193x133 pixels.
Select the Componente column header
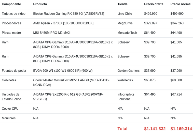point(11,4)
